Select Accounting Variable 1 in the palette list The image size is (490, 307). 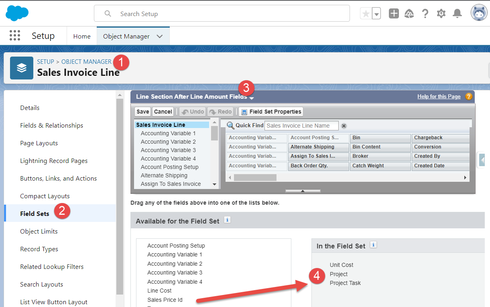coord(168,133)
